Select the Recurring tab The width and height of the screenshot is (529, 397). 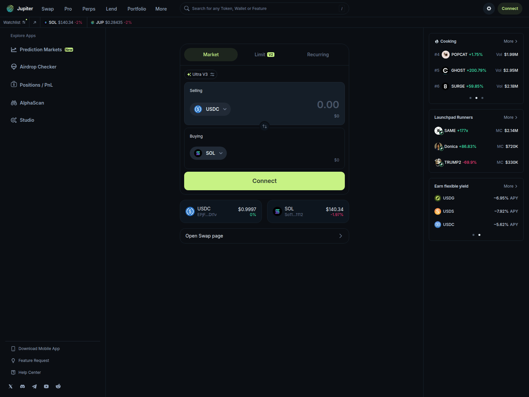point(318,55)
